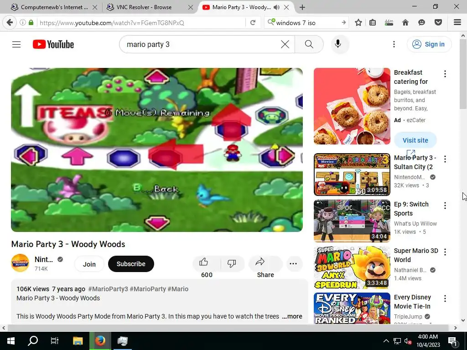This screenshot has height=350, width=467.
Task: Go to browser home page icon
Action: click(405, 23)
